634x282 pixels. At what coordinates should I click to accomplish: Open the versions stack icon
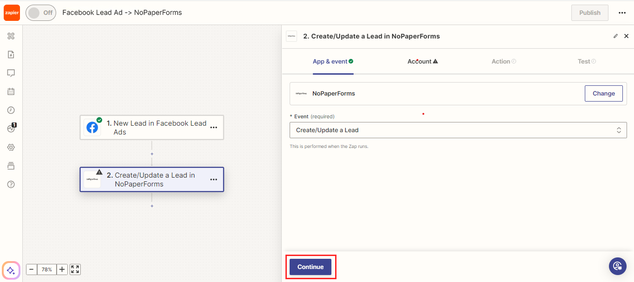pyautogui.click(x=11, y=166)
